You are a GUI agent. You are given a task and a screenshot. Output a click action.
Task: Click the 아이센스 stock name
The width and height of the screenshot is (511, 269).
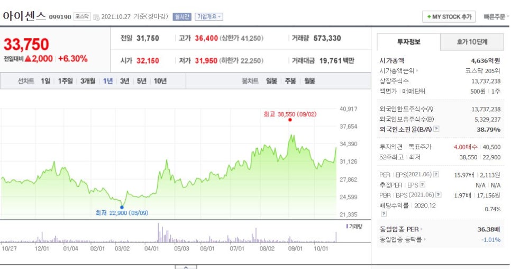click(24, 16)
